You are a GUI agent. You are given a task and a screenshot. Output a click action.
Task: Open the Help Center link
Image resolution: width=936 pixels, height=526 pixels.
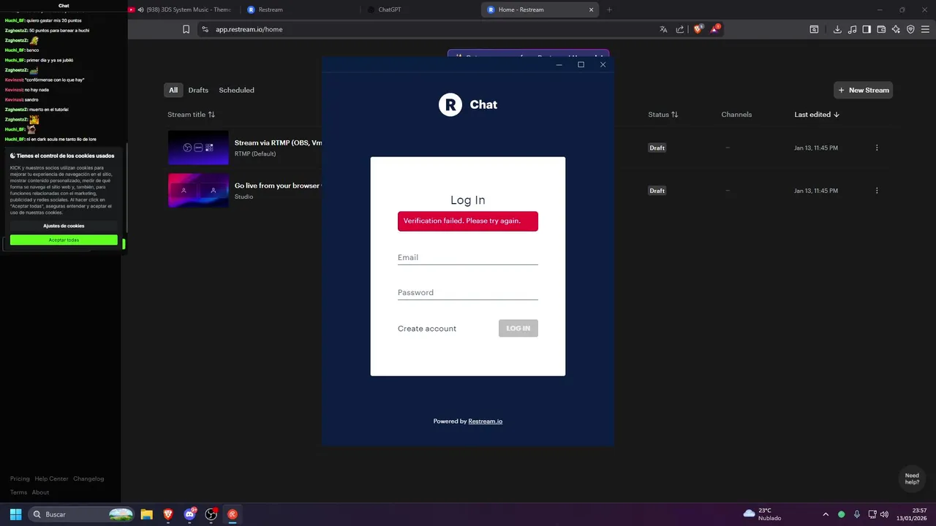point(51,479)
